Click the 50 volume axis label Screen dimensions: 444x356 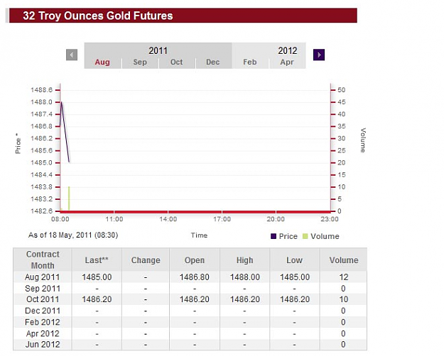(x=341, y=90)
